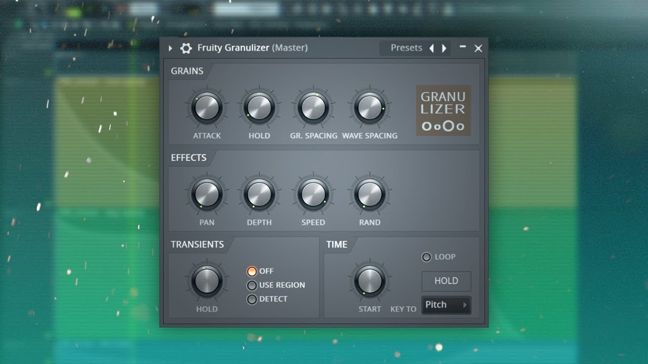This screenshot has width=648, height=364.
Task: Click the GRAINS section label
Action: coord(187,71)
